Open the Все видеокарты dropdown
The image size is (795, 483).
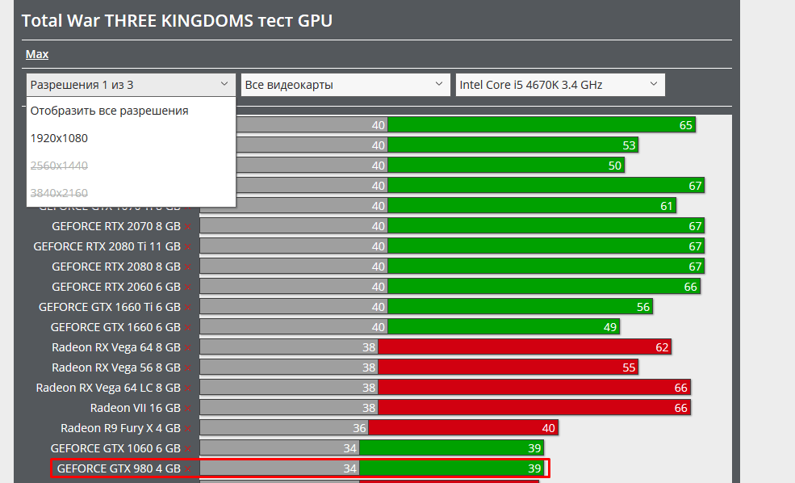click(345, 85)
